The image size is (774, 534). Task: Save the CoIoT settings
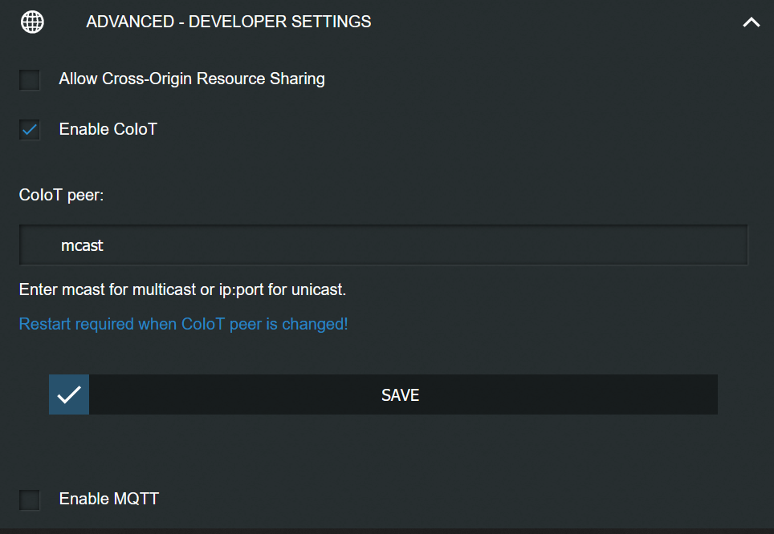pyautogui.click(x=383, y=394)
